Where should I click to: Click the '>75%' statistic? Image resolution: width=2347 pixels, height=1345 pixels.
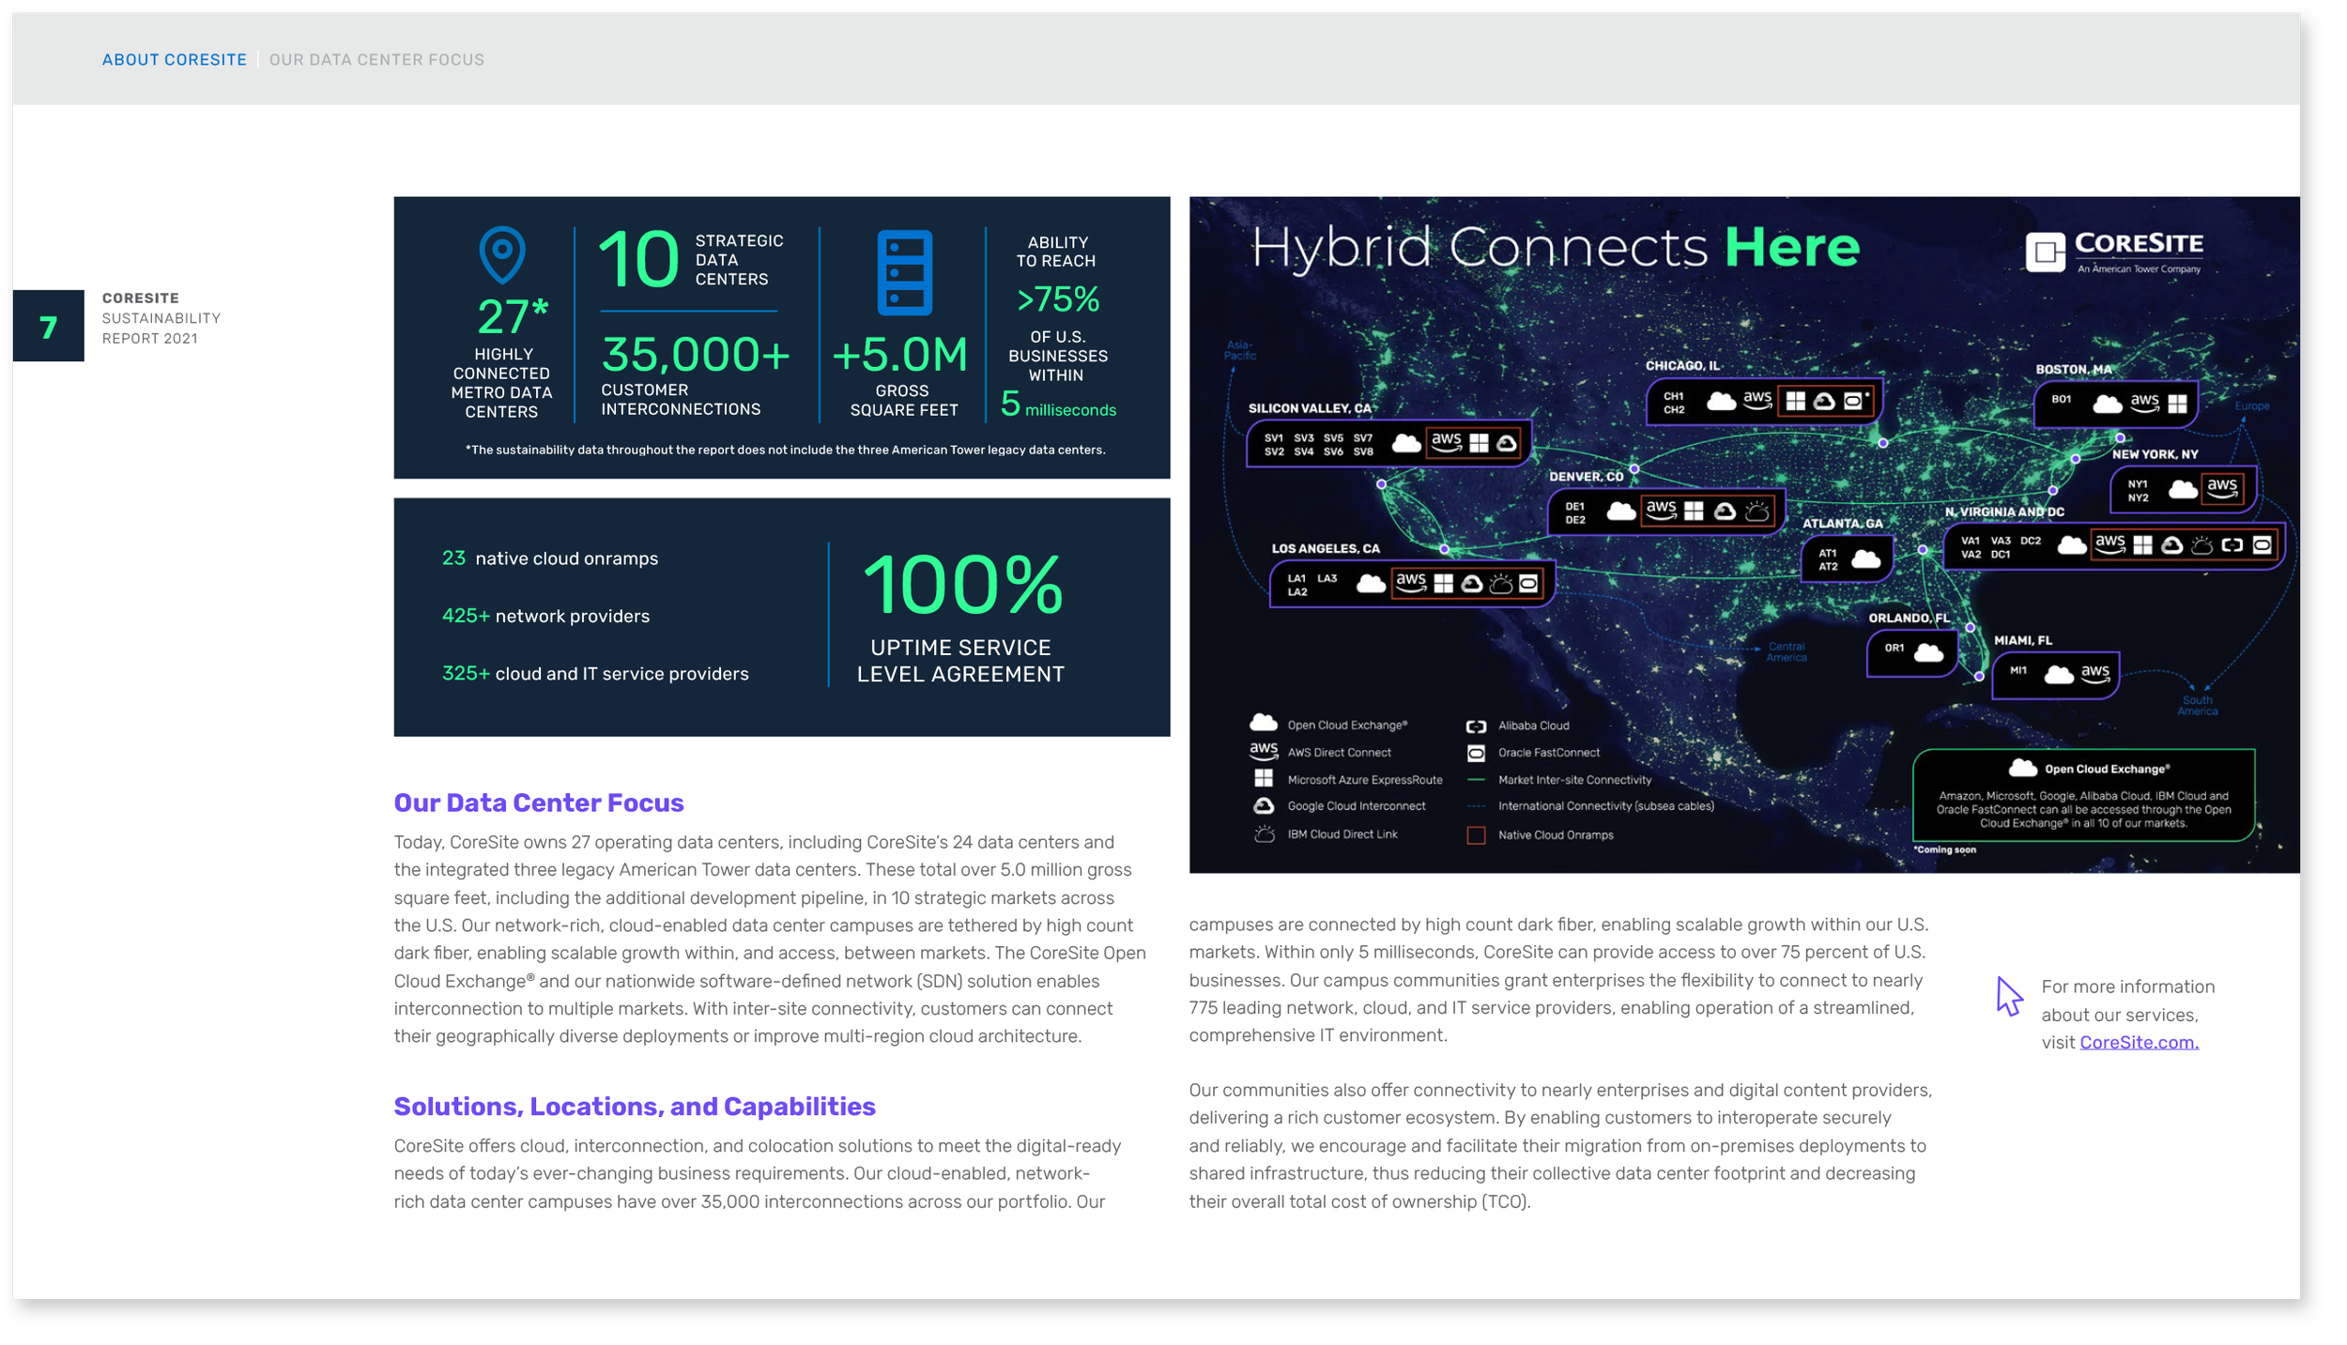pos(1058,299)
